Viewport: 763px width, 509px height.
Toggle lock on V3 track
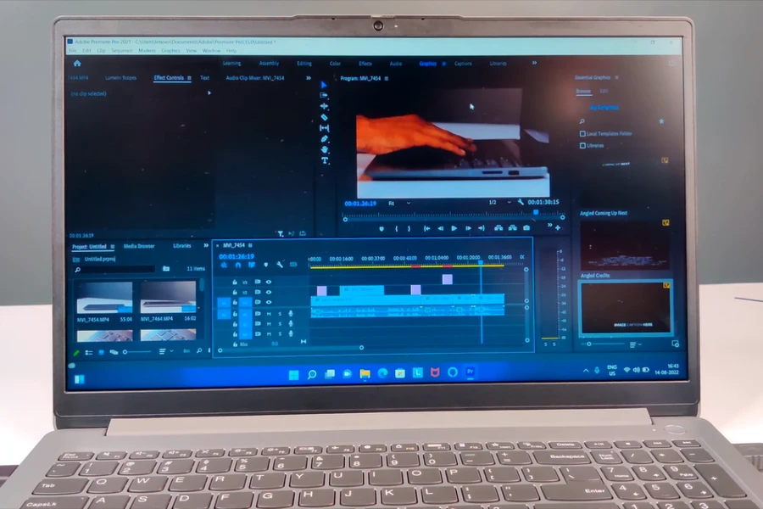pos(235,282)
